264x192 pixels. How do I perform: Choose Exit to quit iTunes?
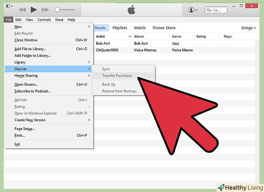(x=49, y=144)
